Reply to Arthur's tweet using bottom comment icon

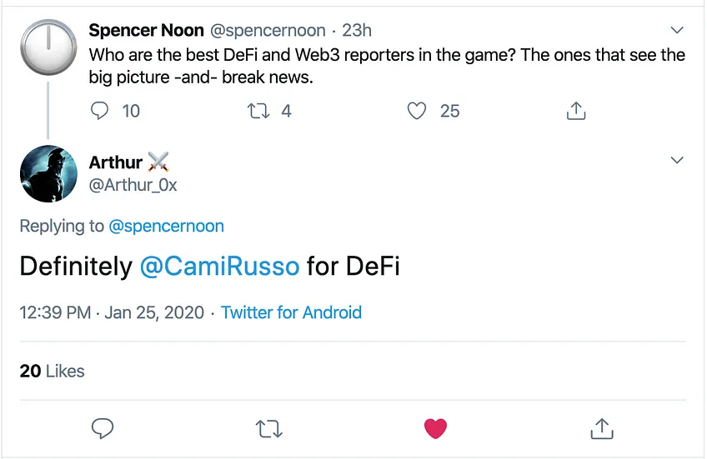pos(103,428)
